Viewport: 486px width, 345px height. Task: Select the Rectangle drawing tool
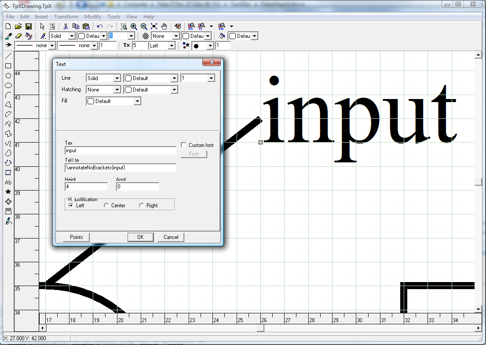[x=8, y=66]
